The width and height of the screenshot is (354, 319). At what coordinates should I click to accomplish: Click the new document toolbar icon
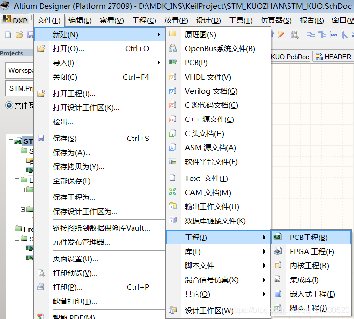click(x=8, y=35)
